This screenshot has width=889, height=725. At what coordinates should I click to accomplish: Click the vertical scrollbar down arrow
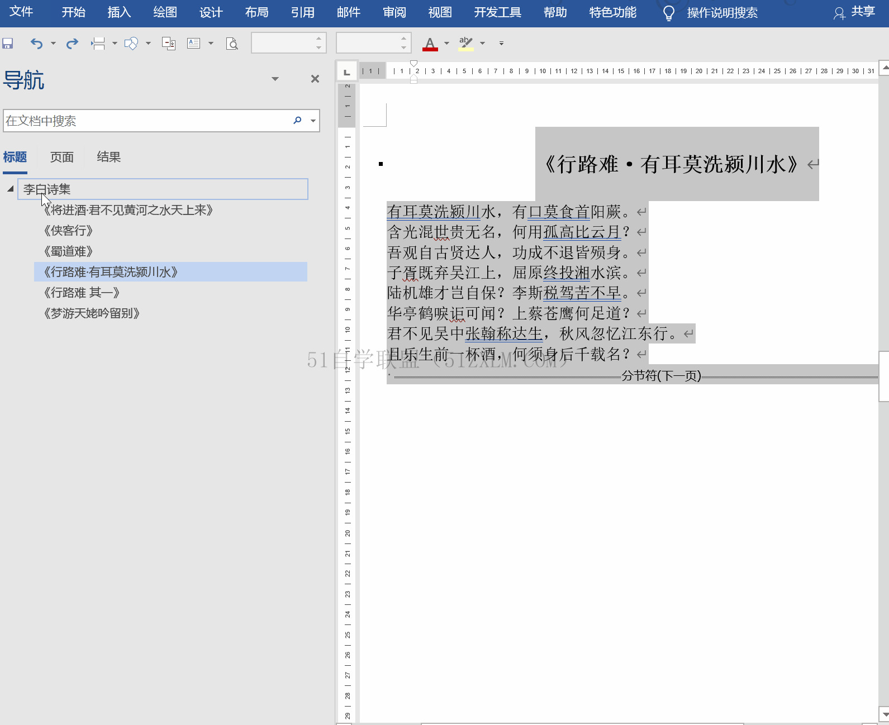(884, 714)
